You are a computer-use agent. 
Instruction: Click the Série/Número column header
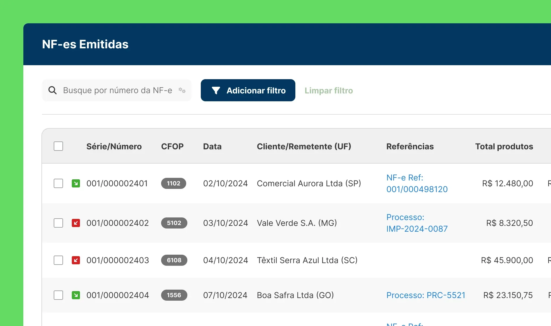[114, 146]
